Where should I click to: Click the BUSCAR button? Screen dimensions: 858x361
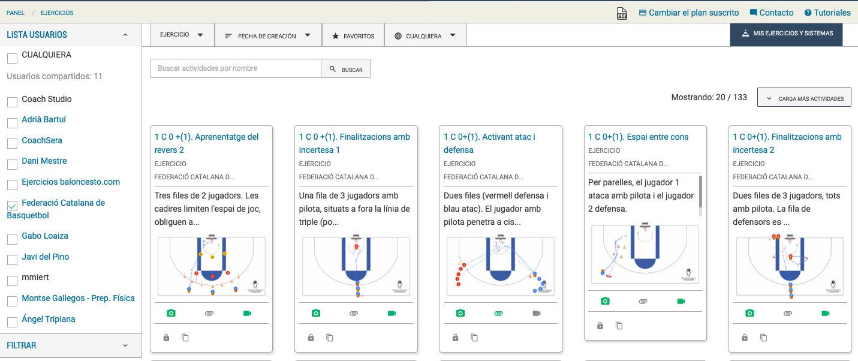346,68
